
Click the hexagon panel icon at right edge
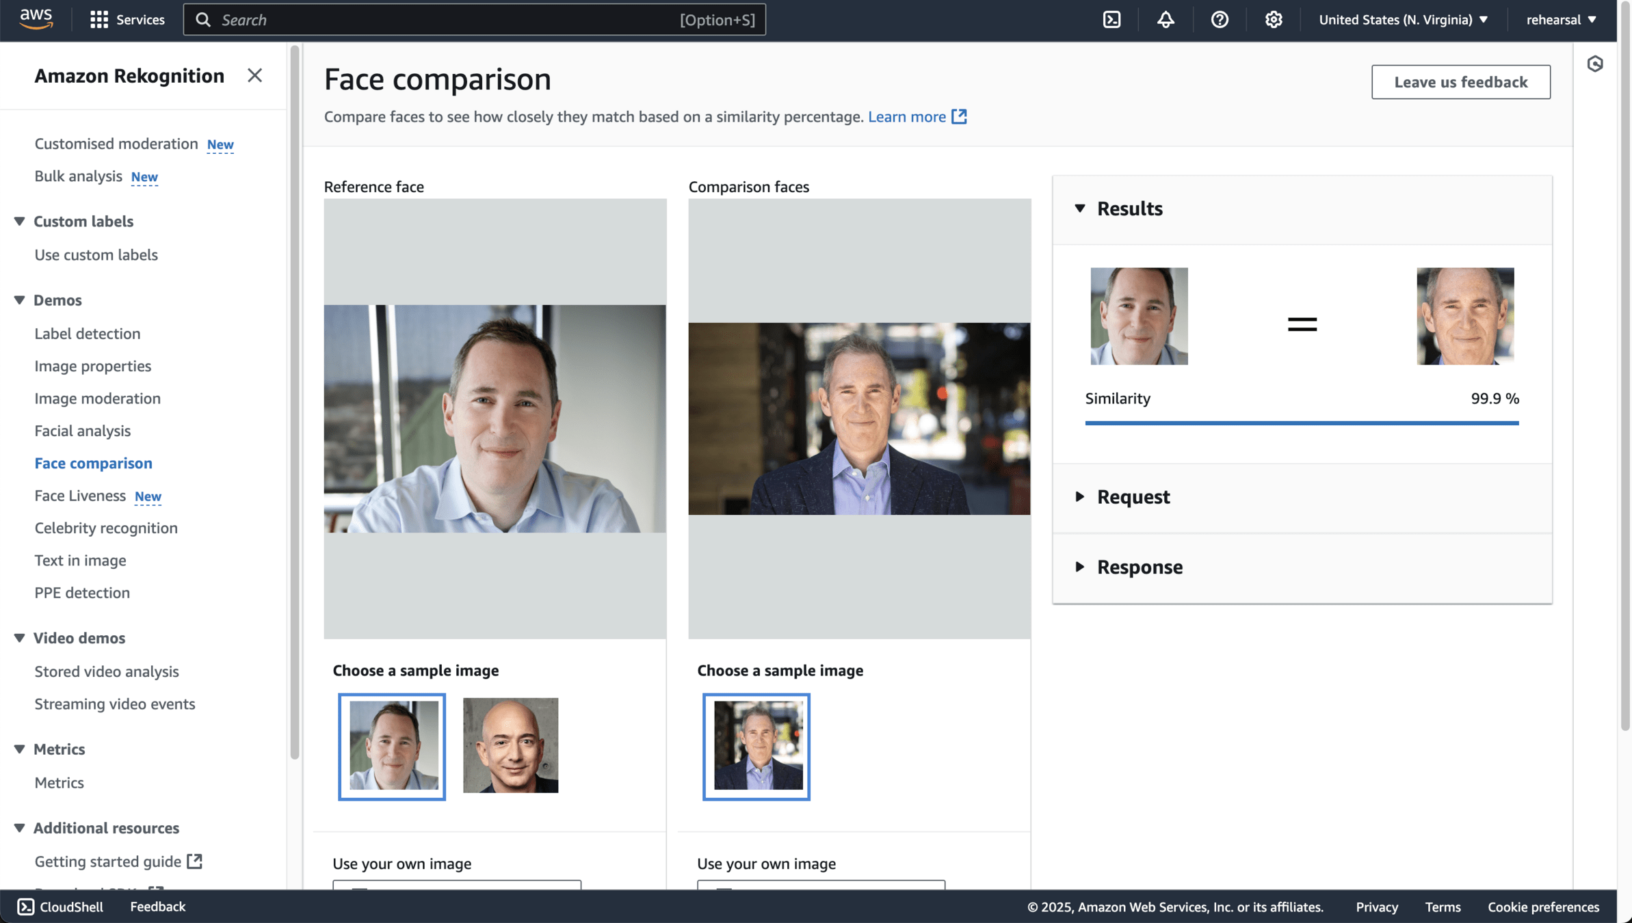point(1594,64)
